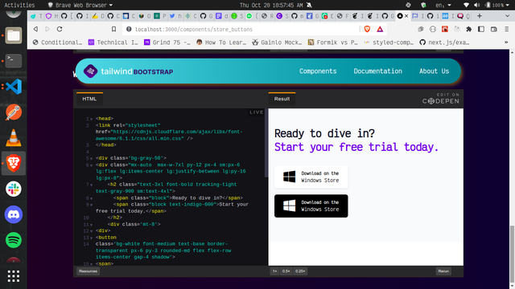Set result zoom to 1×
Image resolution: width=515 pixels, height=289 pixels.
click(274, 271)
